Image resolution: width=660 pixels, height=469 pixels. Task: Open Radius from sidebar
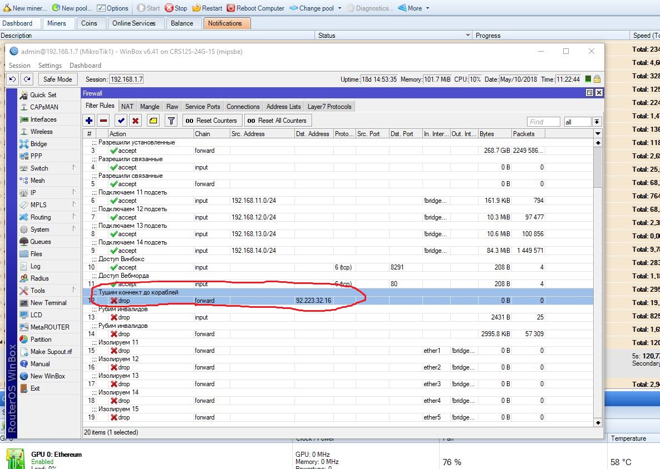pos(39,278)
